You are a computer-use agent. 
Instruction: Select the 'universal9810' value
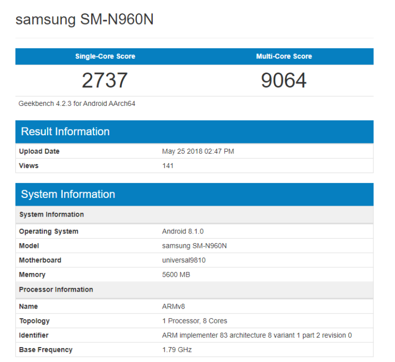coord(184,260)
